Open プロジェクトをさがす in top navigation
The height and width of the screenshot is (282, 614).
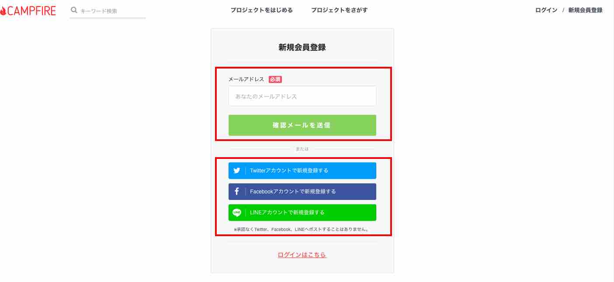(x=340, y=10)
